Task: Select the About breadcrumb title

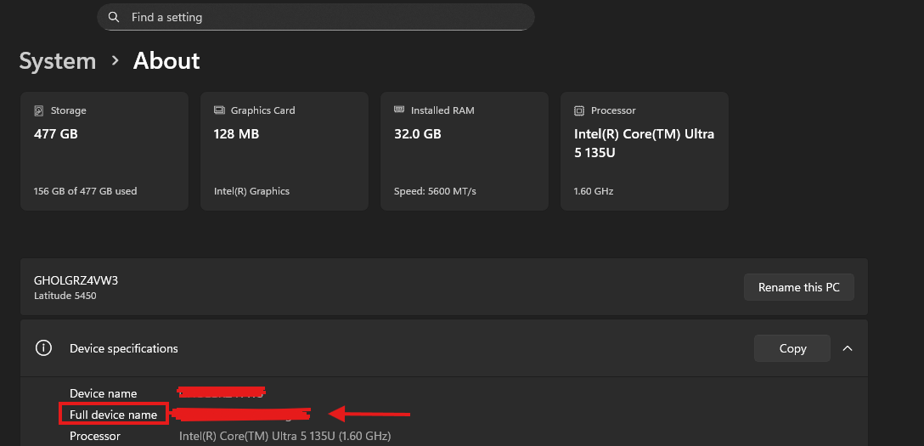Action: pyautogui.click(x=166, y=61)
